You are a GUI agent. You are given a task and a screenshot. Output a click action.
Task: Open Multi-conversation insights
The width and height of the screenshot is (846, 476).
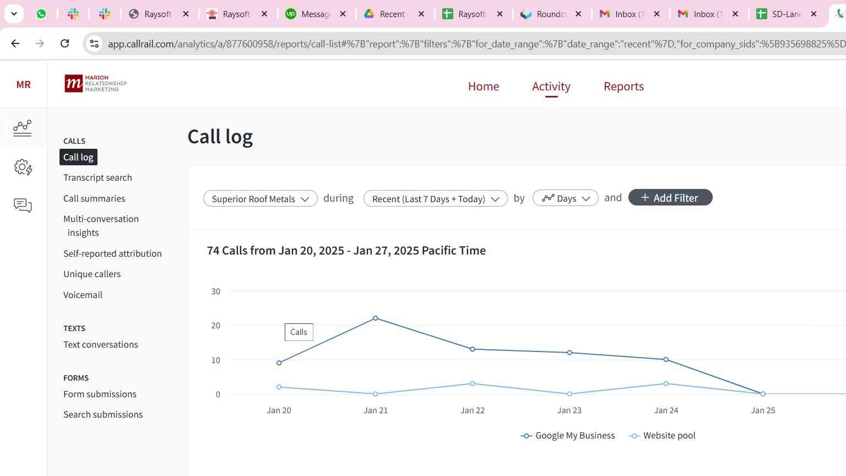click(101, 225)
